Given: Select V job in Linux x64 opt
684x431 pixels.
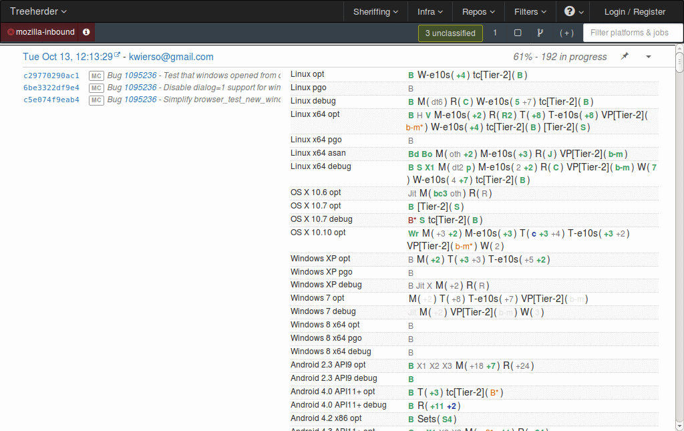Looking at the screenshot, I should pyautogui.click(x=428, y=116).
